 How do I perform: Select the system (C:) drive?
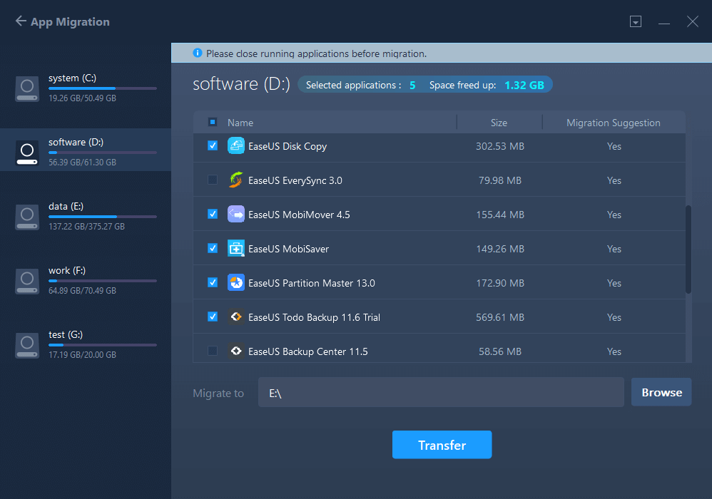(x=86, y=87)
